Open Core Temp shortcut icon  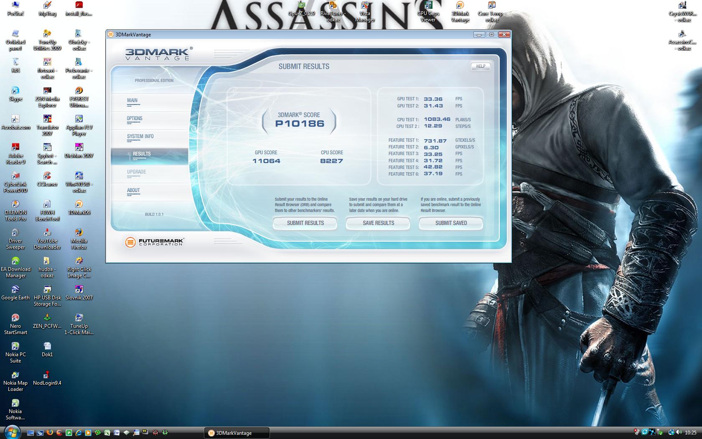(x=492, y=12)
